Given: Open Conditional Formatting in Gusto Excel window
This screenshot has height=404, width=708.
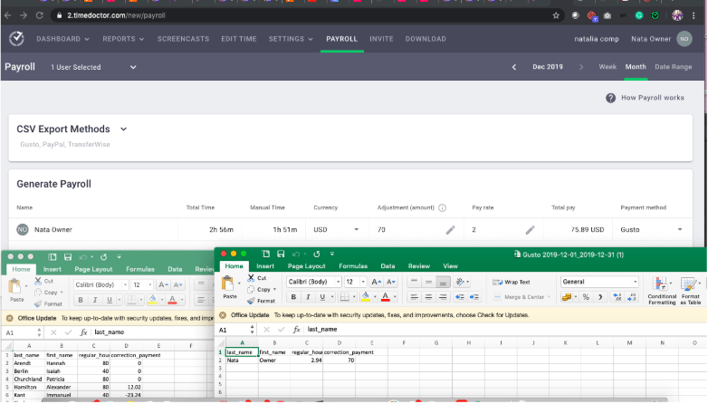Looking at the screenshot, I should click(662, 291).
